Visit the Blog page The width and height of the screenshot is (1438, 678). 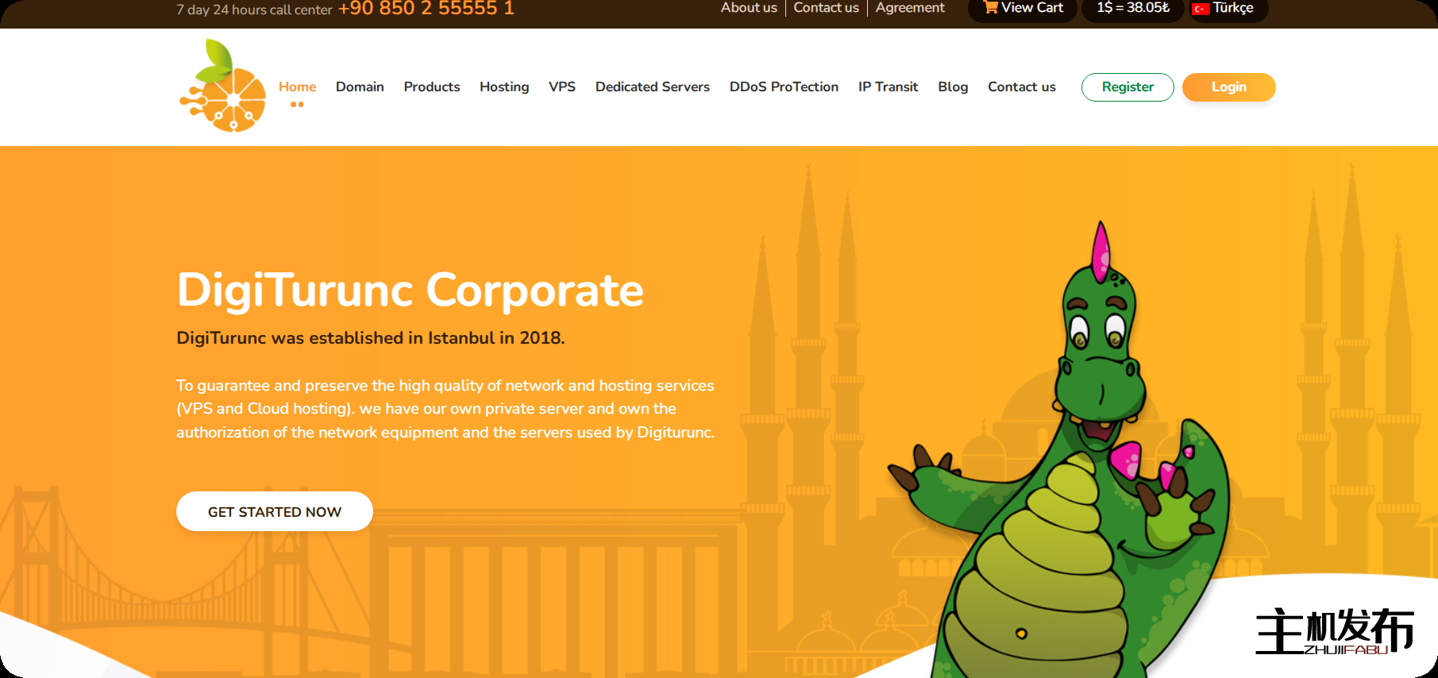point(953,87)
